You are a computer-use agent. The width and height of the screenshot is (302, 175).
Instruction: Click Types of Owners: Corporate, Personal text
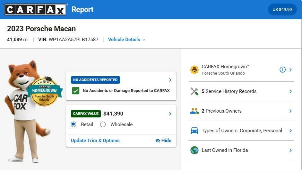[242, 131]
